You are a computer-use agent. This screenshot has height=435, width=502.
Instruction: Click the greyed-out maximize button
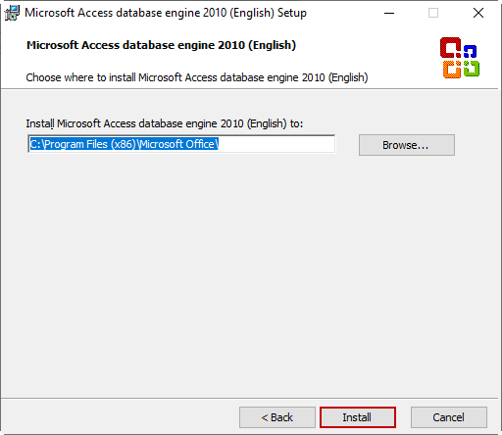pyautogui.click(x=433, y=13)
